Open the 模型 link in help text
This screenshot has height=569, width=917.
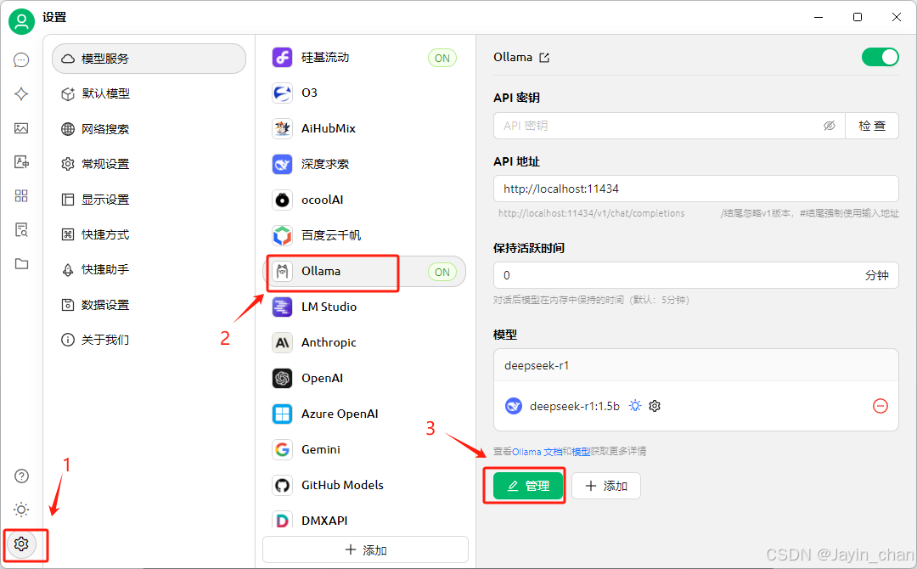tap(581, 452)
